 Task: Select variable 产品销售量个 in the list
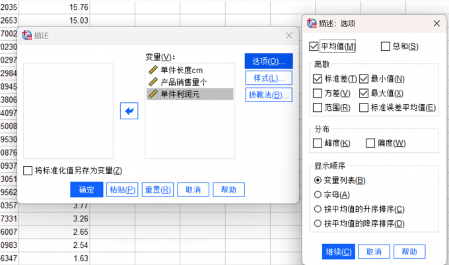click(x=190, y=82)
